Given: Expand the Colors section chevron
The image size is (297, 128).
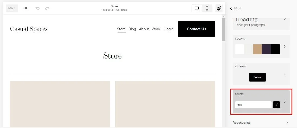Looking at the screenshot, I should (285, 46).
